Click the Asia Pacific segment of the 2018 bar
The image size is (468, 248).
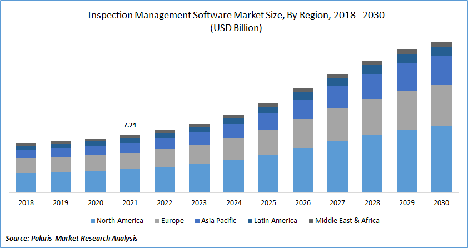point(26,154)
